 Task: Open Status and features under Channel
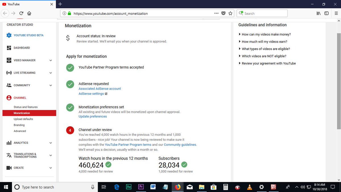pos(26,107)
